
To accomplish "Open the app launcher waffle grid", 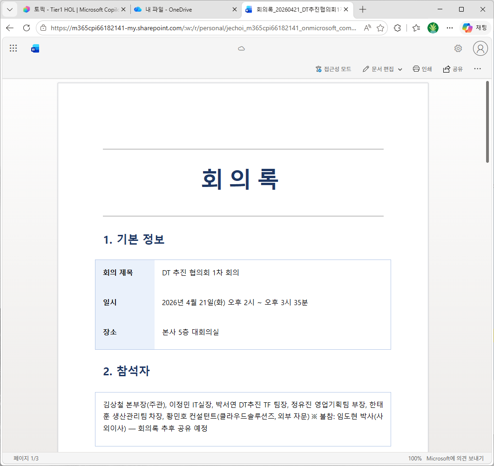I will [x=13, y=48].
